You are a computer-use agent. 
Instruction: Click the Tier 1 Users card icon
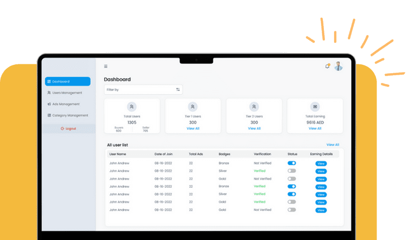(192, 107)
